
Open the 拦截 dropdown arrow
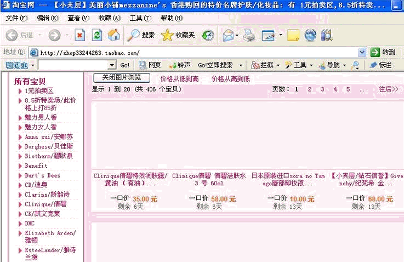[x=278, y=65]
